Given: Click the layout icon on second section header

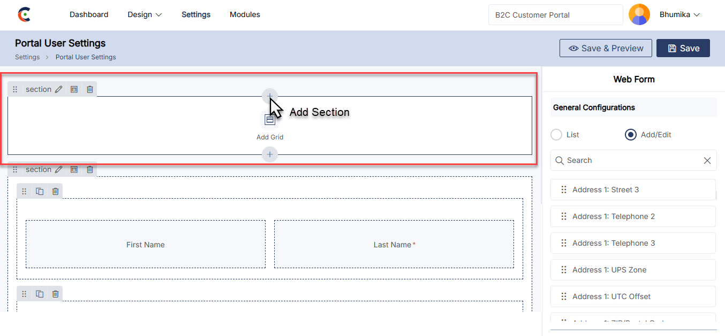Looking at the screenshot, I should 74,169.
